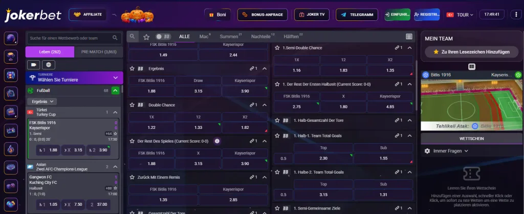Click the Immer Fragen settings gear
524x214 pixels.
[427, 151]
